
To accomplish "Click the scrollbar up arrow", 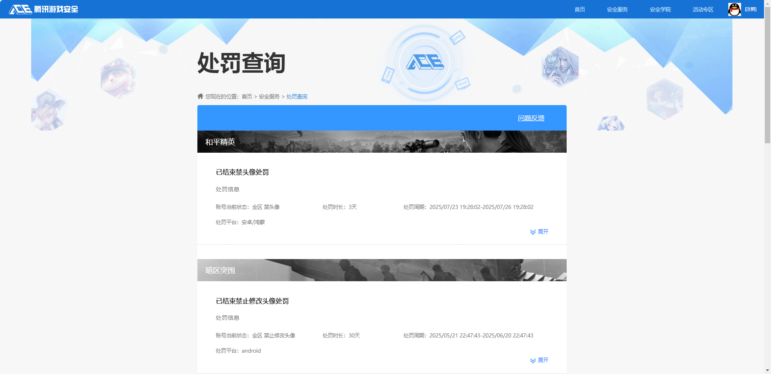I will point(767,2).
